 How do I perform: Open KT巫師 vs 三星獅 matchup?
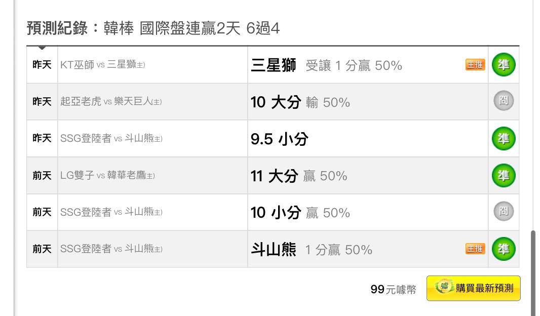coord(103,65)
